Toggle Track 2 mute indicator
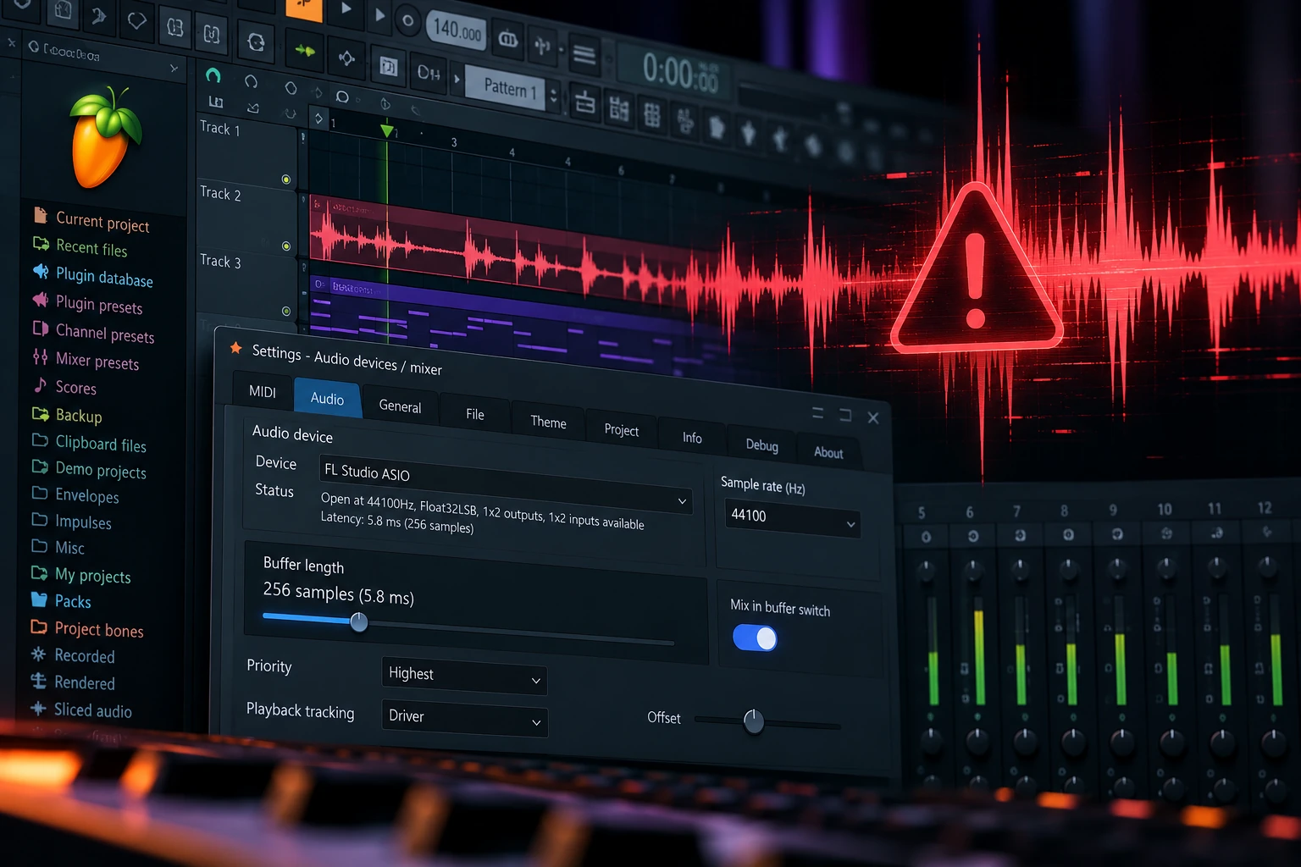 (x=286, y=246)
